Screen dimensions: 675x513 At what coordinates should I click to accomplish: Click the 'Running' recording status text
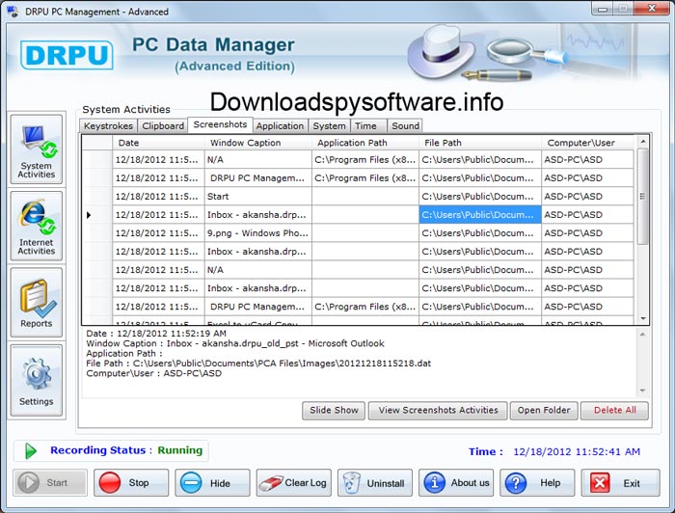pyautogui.click(x=180, y=450)
